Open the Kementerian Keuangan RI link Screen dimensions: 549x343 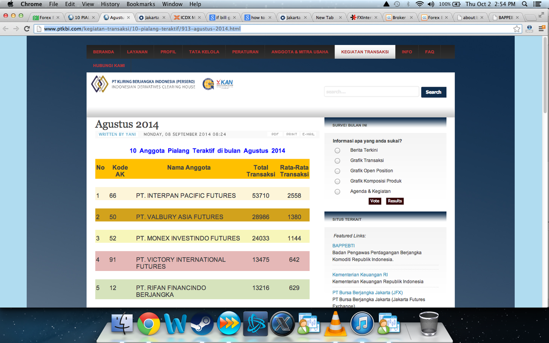[x=360, y=275]
